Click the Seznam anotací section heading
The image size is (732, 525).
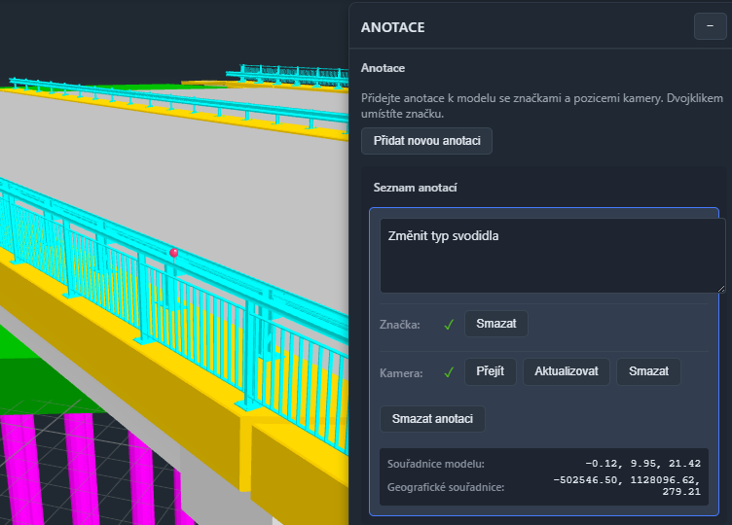[416, 188]
